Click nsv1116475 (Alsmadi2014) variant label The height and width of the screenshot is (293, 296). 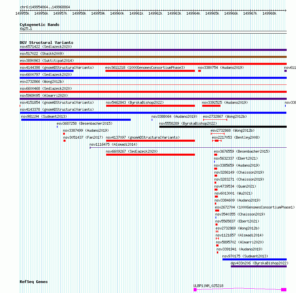coord(113,144)
